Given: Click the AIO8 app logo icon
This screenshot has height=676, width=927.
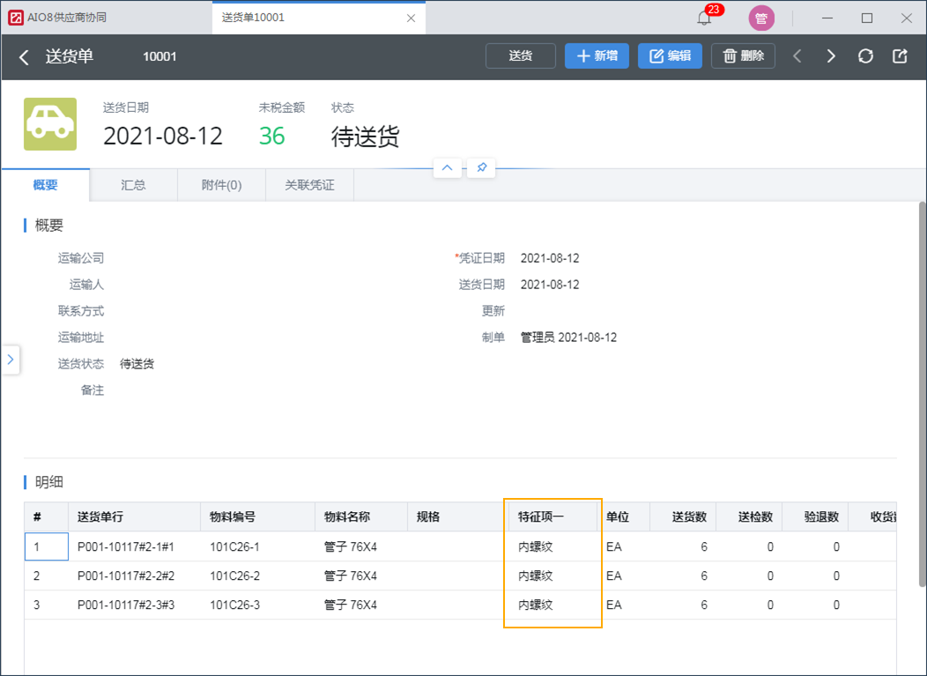Looking at the screenshot, I should 16,18.
